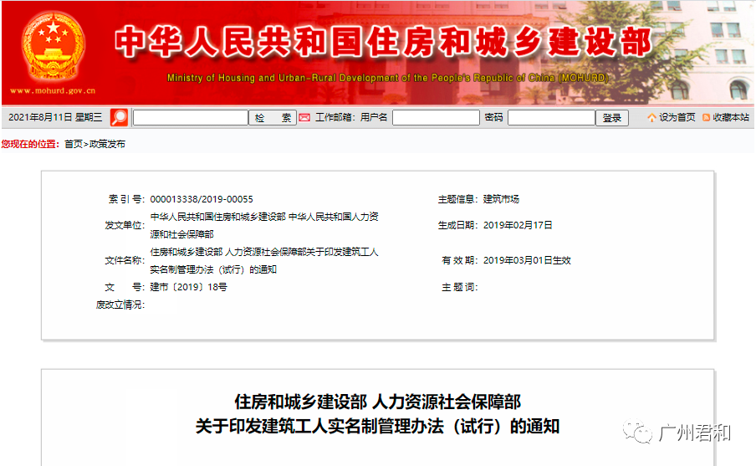Click the 您现在的位置 label

point(30,144)
